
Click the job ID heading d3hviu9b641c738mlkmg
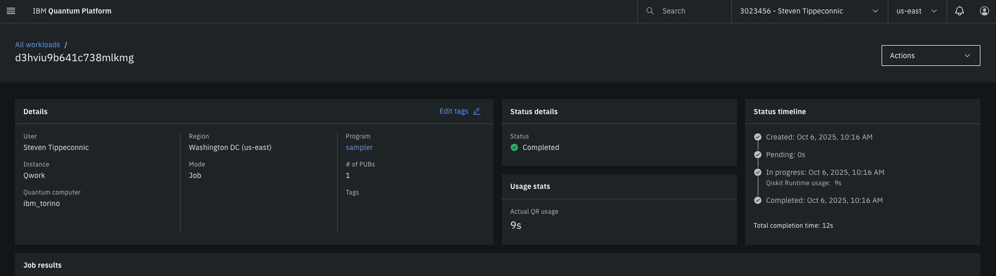click(x=74, y=58)
